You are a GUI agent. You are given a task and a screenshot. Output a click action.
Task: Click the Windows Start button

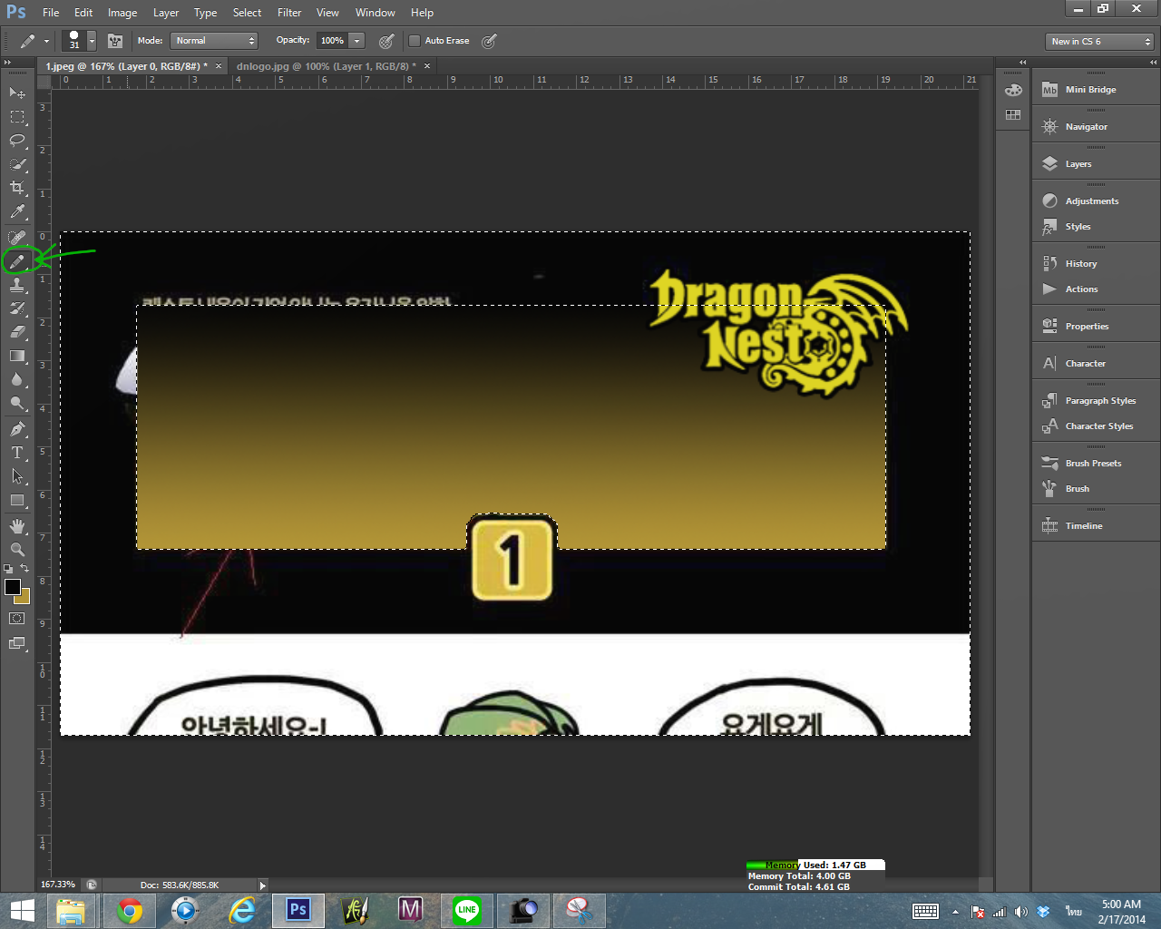(22, 910)
